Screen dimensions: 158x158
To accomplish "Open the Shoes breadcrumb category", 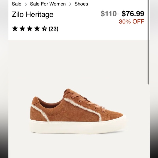I will (x=81, y=4).
